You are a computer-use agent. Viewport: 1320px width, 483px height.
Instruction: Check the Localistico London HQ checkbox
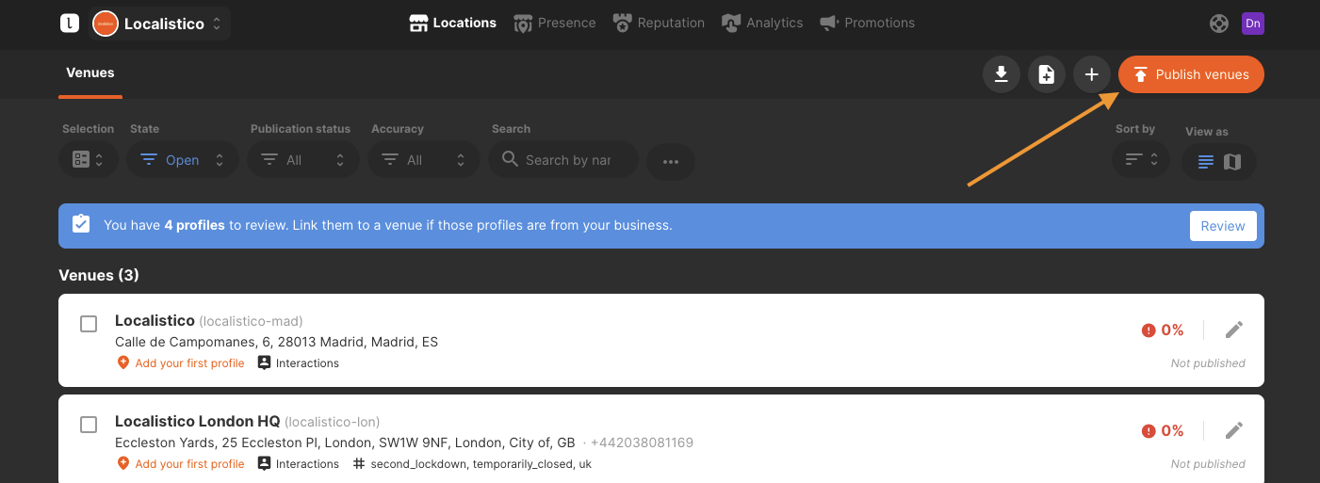click(89, 425)
